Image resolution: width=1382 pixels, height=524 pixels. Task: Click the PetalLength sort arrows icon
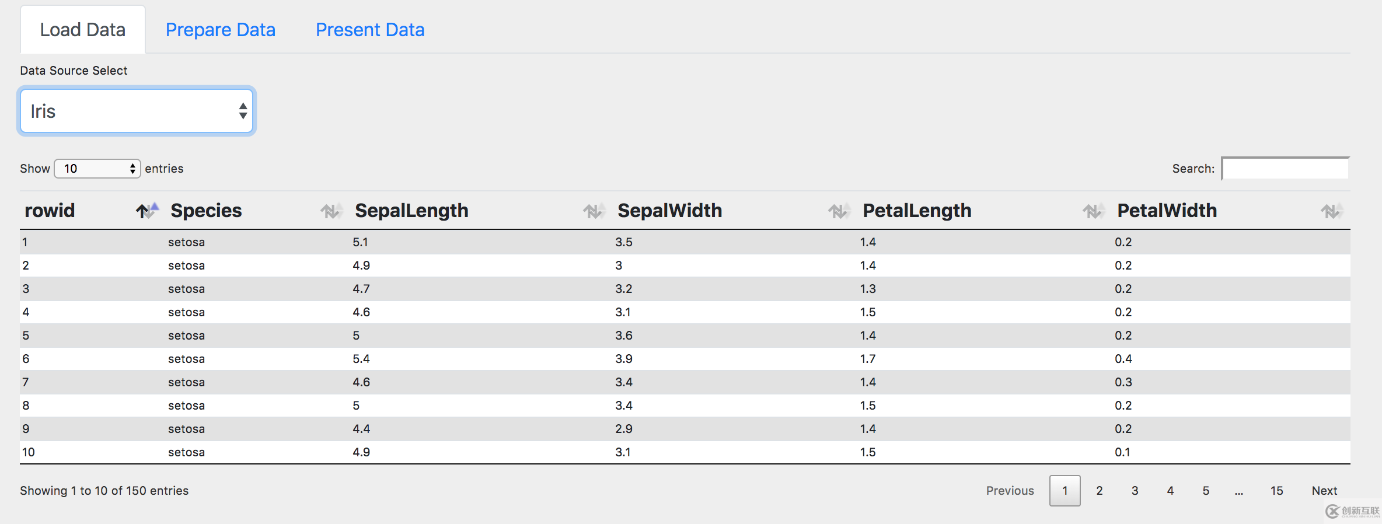click(1093, 211)
